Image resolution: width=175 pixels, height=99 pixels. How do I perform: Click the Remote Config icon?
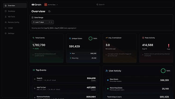point(6,22)
